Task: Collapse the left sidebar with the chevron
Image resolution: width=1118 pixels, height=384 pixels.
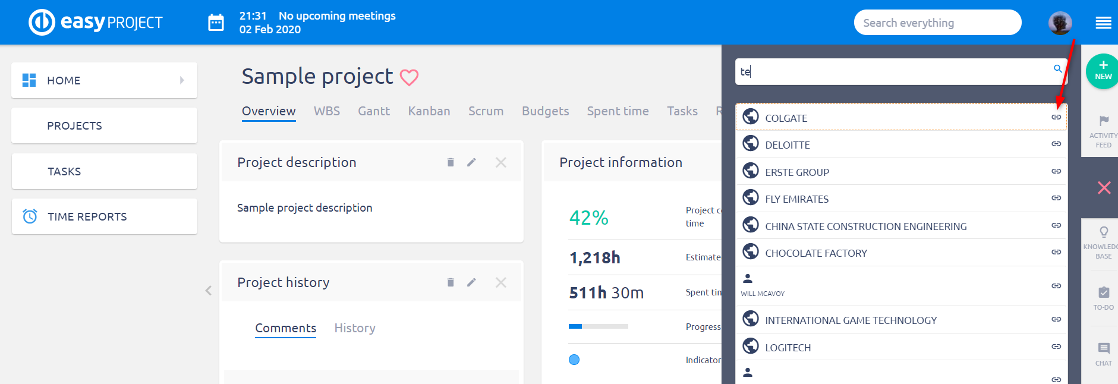Action: (x=209, y=290)
